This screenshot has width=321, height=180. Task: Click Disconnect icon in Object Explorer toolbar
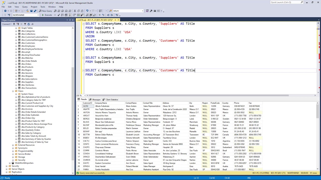point(18,24)
